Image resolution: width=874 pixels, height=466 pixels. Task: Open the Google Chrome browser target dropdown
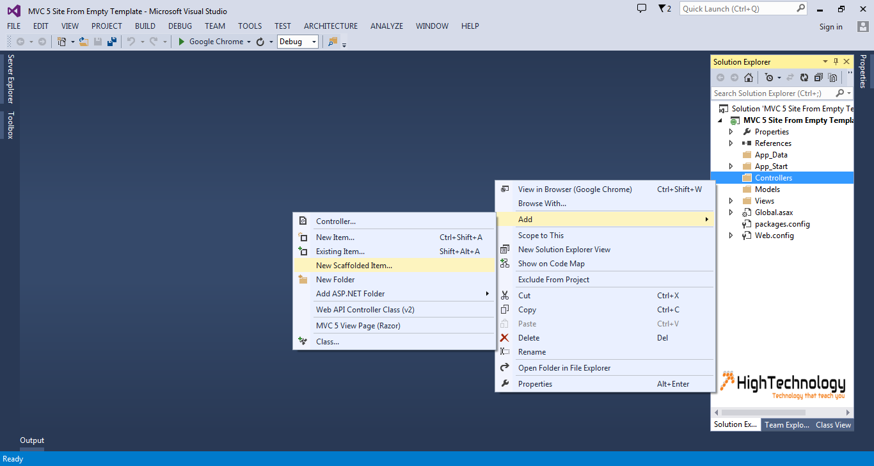[x=248, y=42]
